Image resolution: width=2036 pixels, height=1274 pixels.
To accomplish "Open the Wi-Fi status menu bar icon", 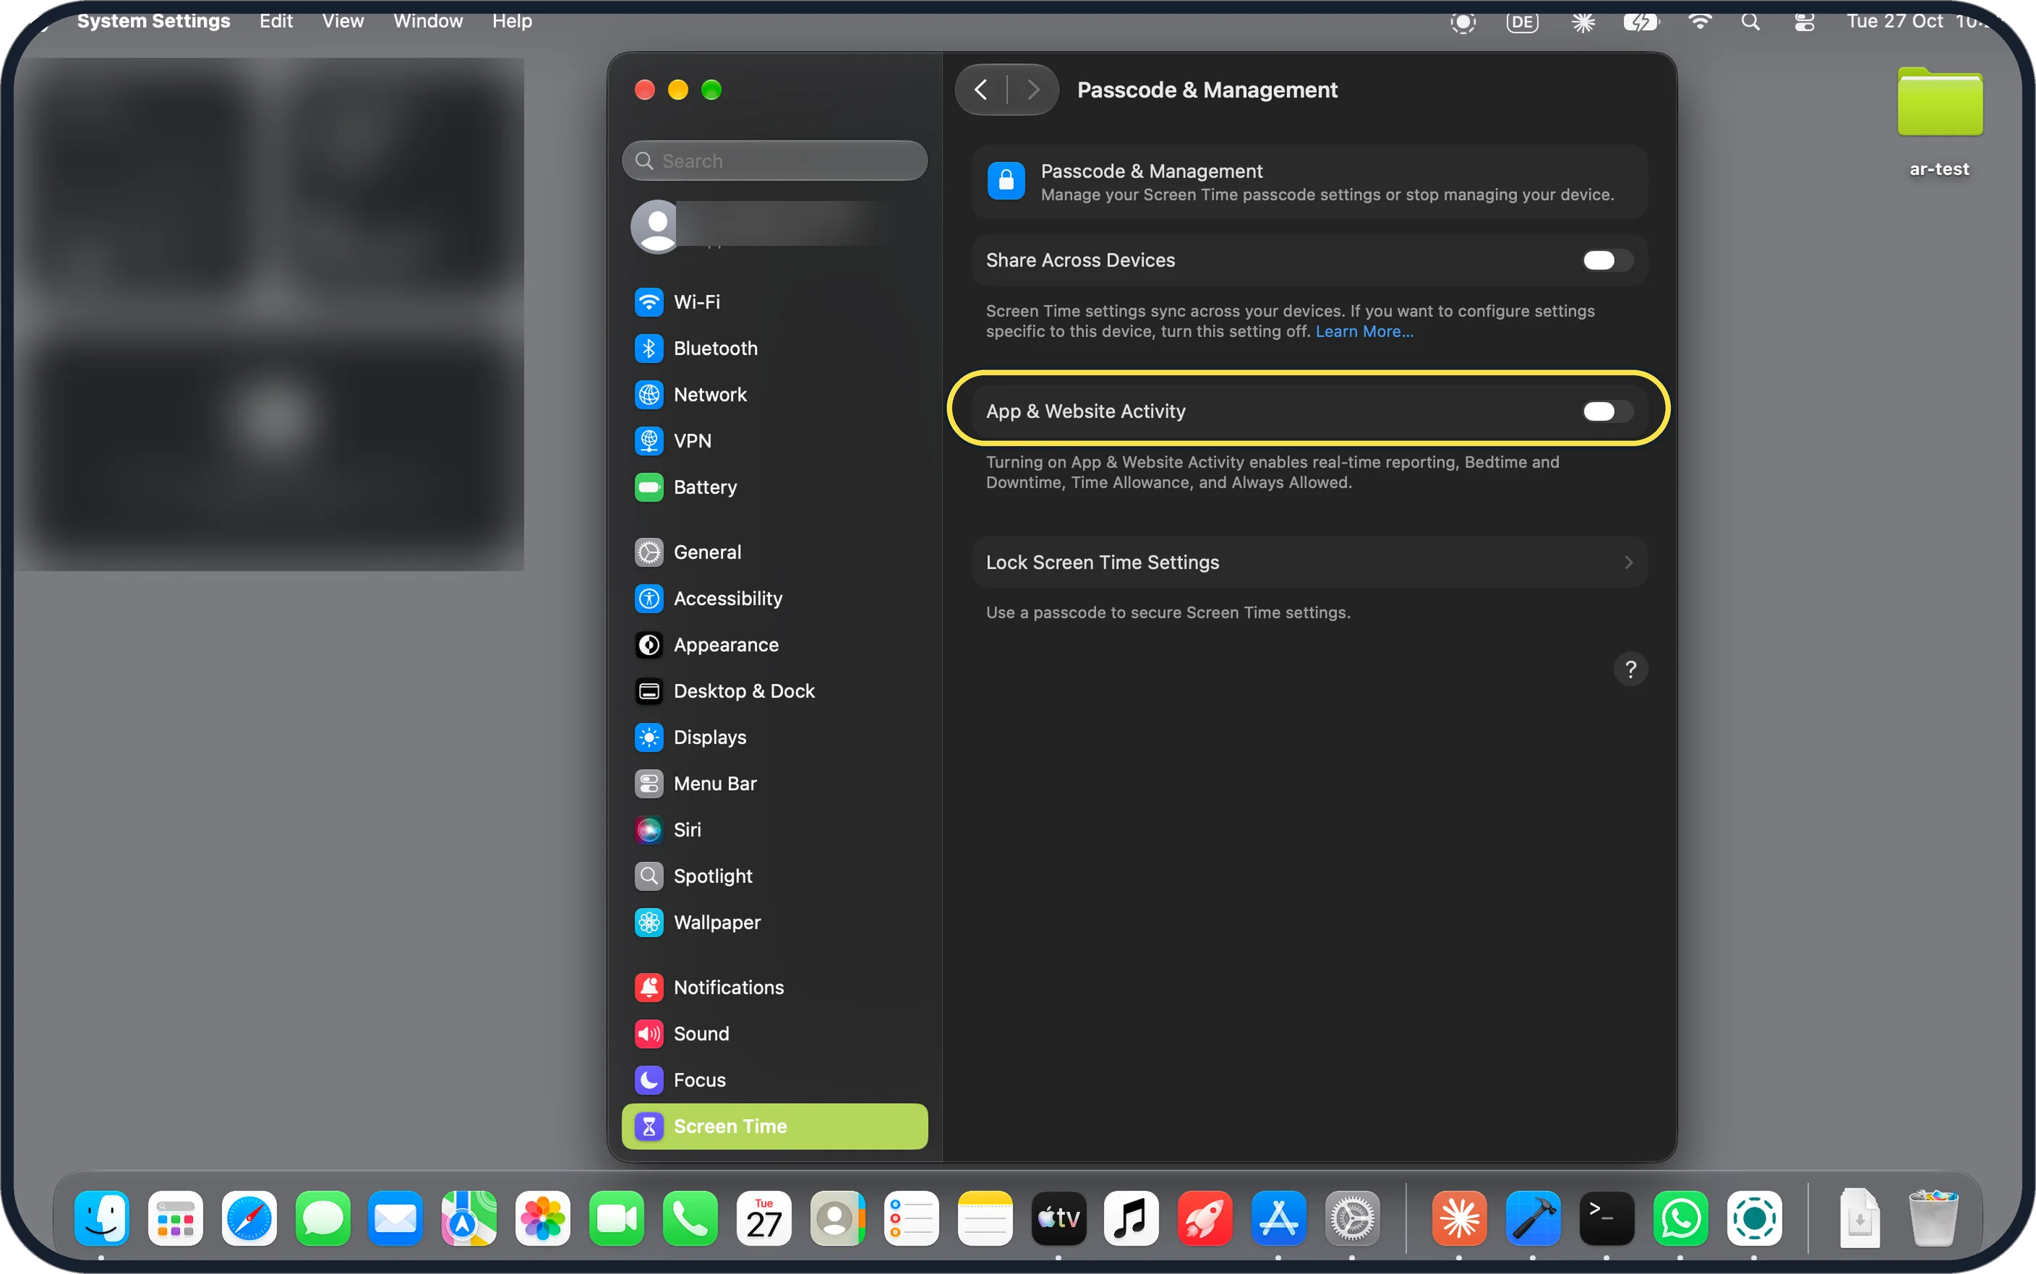I will click(x=1700, y=22).
